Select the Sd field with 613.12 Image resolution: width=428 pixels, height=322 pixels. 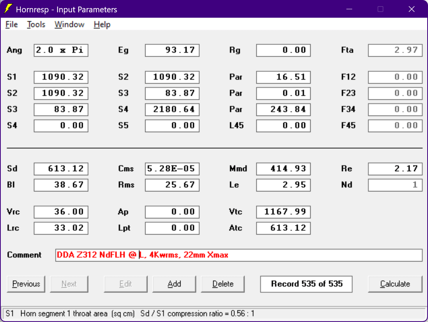[x=61, y=169]
